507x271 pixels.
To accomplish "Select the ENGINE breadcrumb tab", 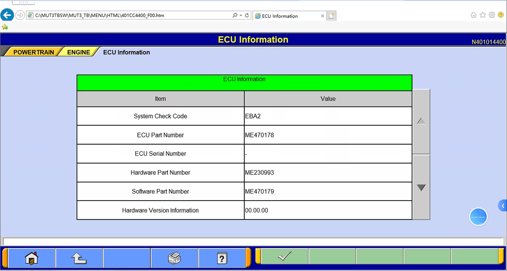I will pyautogui.click(x=79, y=52).
